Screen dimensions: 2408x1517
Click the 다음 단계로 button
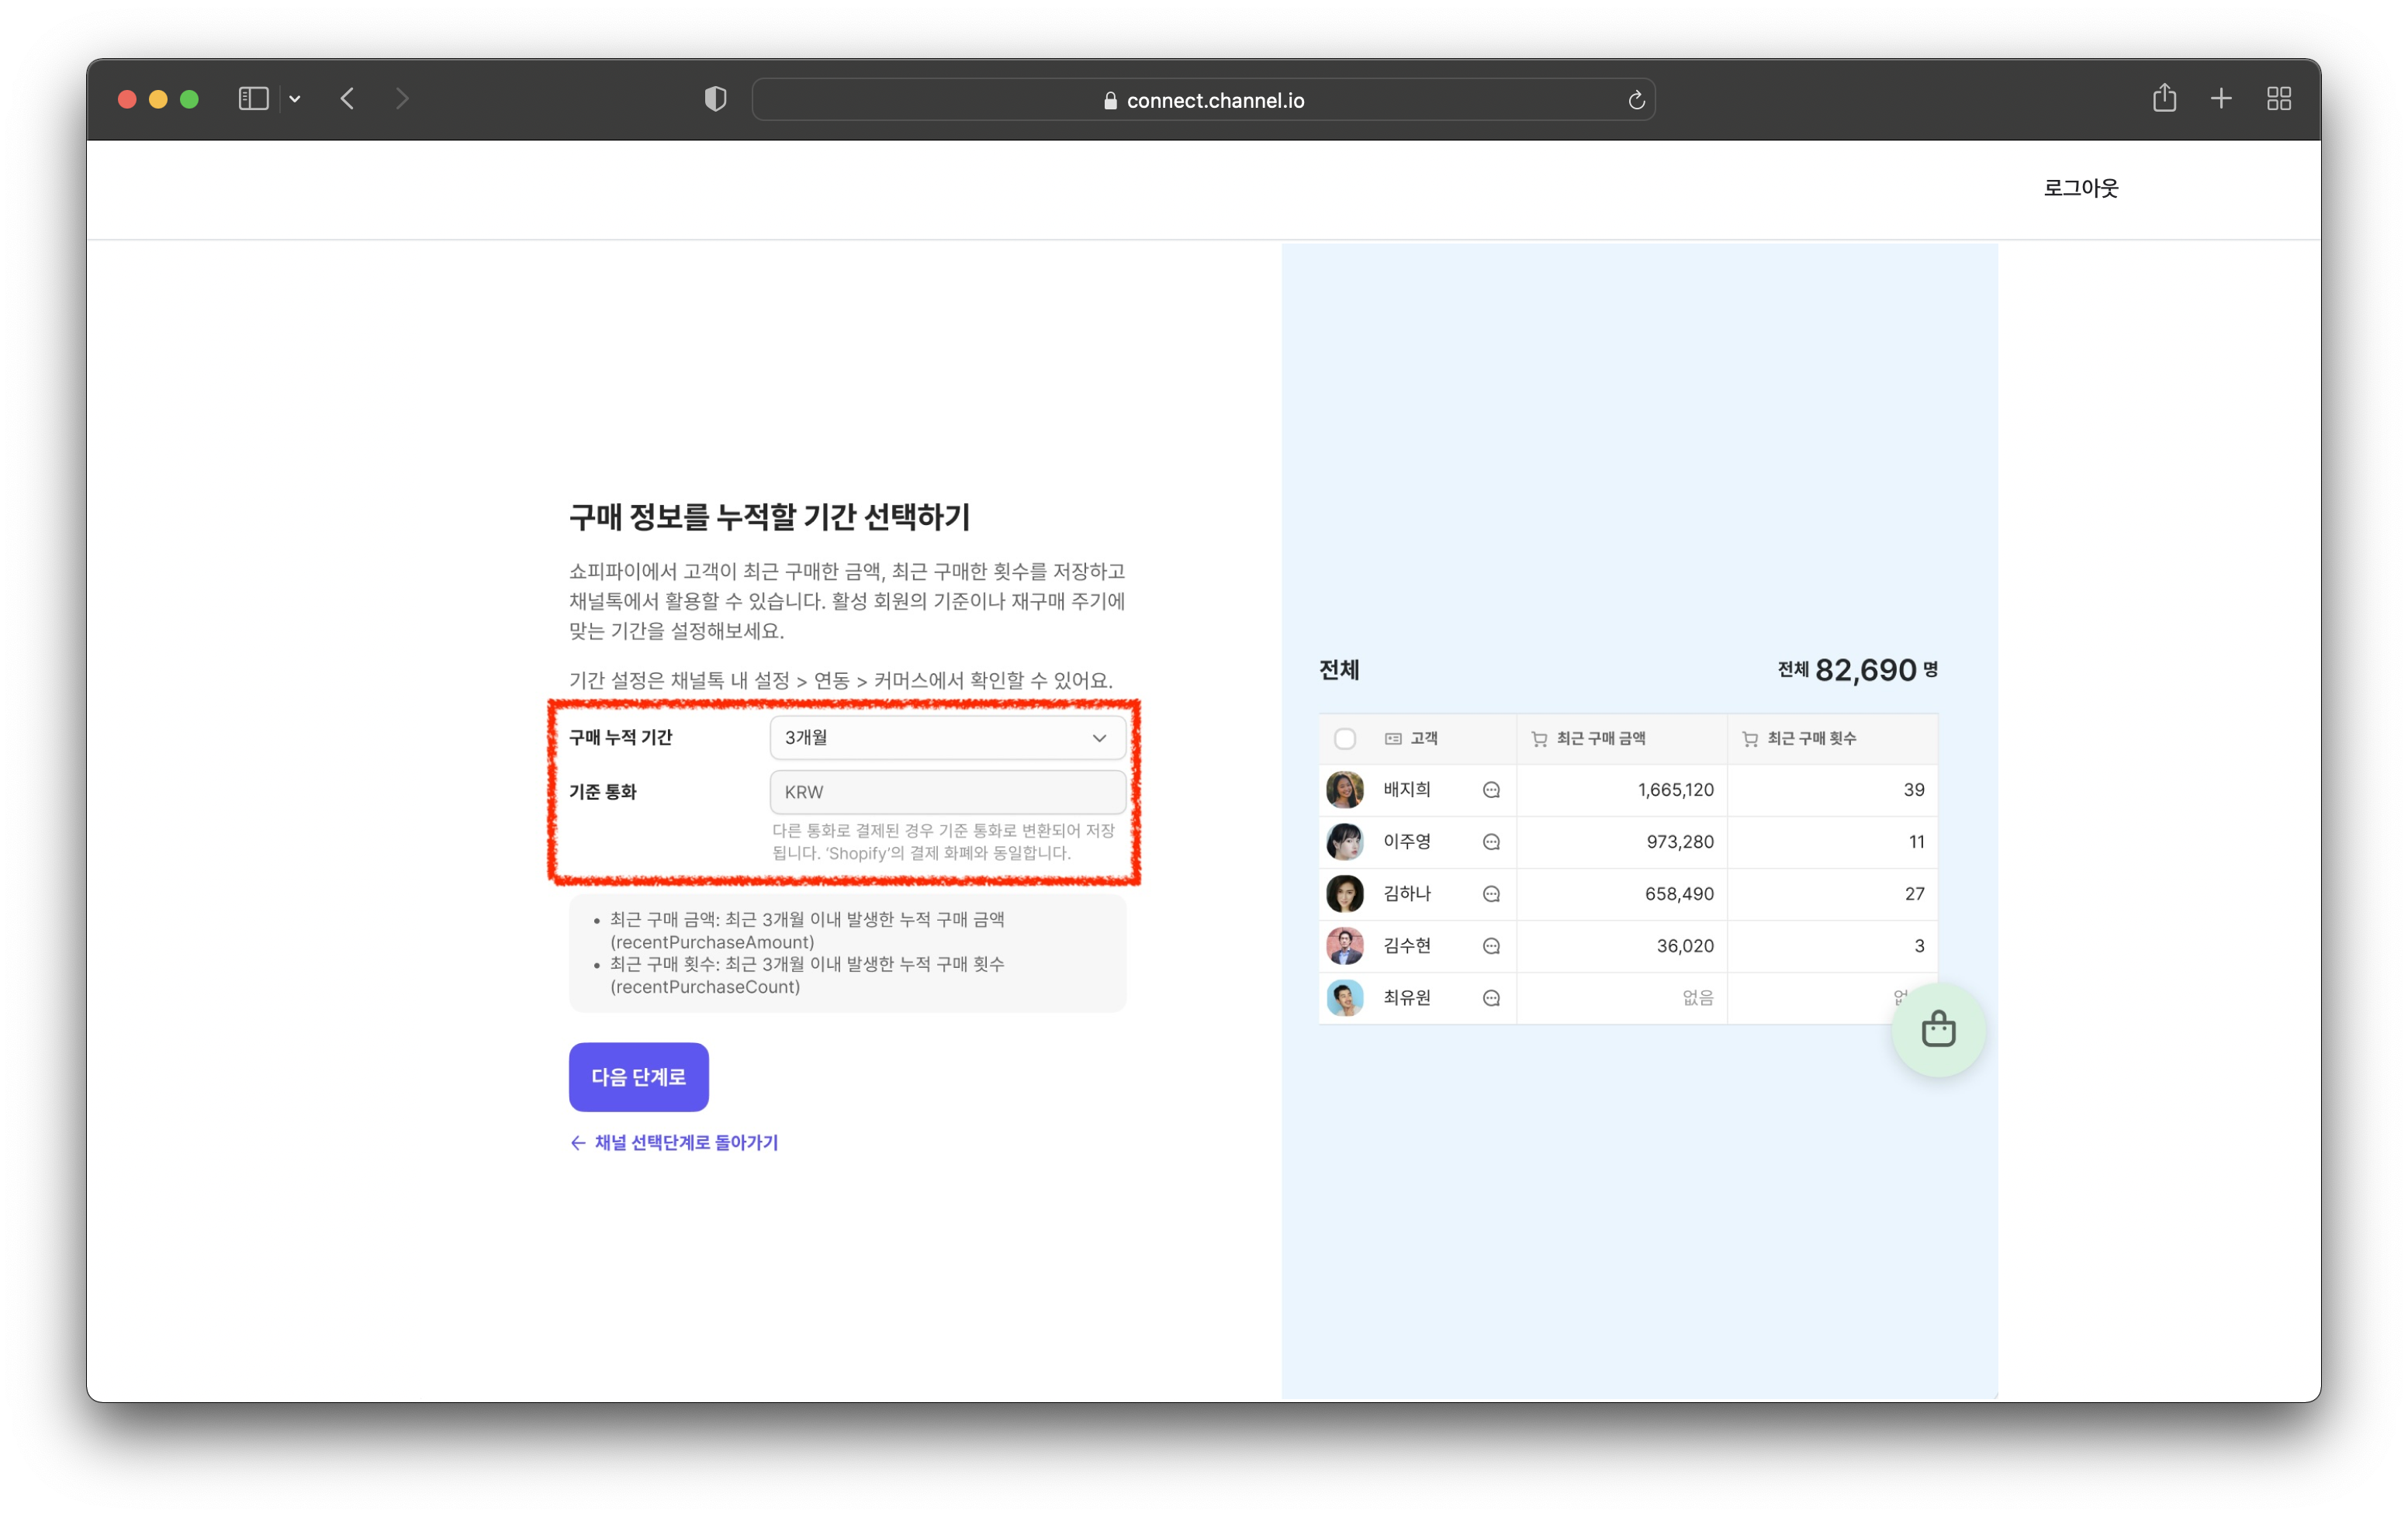coord(638,1077)
